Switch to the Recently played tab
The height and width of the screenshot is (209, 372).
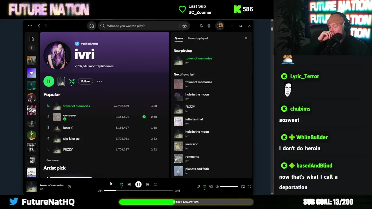point(198,38)
